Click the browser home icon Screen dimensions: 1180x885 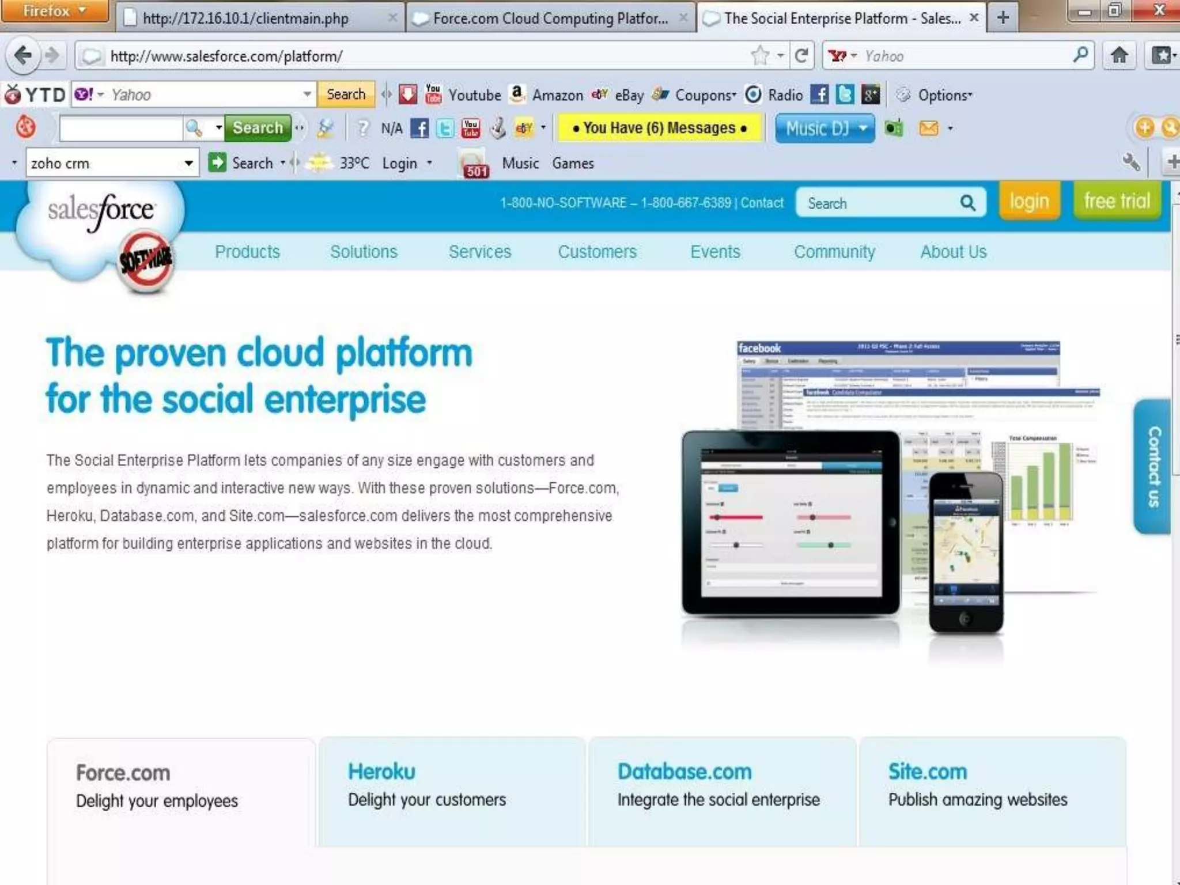(x=1119, y=56)
